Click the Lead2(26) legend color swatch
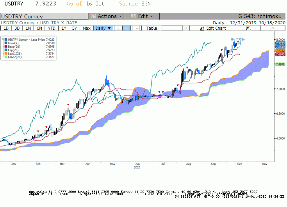This screenshot has width=287, height=207. pyautogui.click(x=6, y=57)
